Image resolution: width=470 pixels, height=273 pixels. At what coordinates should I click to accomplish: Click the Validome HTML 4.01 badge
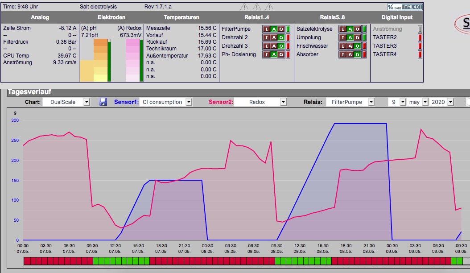(x=404, y=7)
